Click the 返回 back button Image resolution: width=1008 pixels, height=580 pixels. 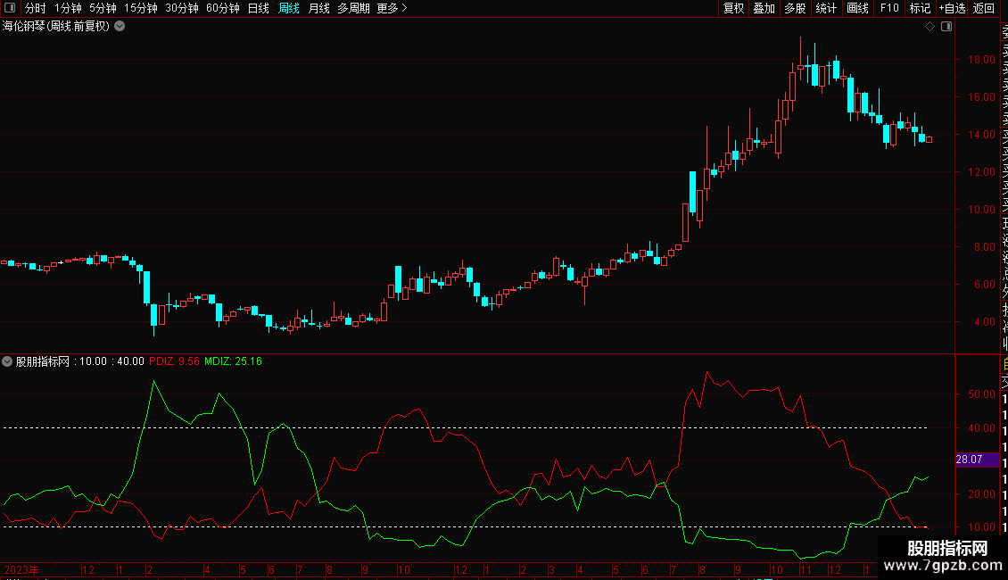[x=984, y=8]
